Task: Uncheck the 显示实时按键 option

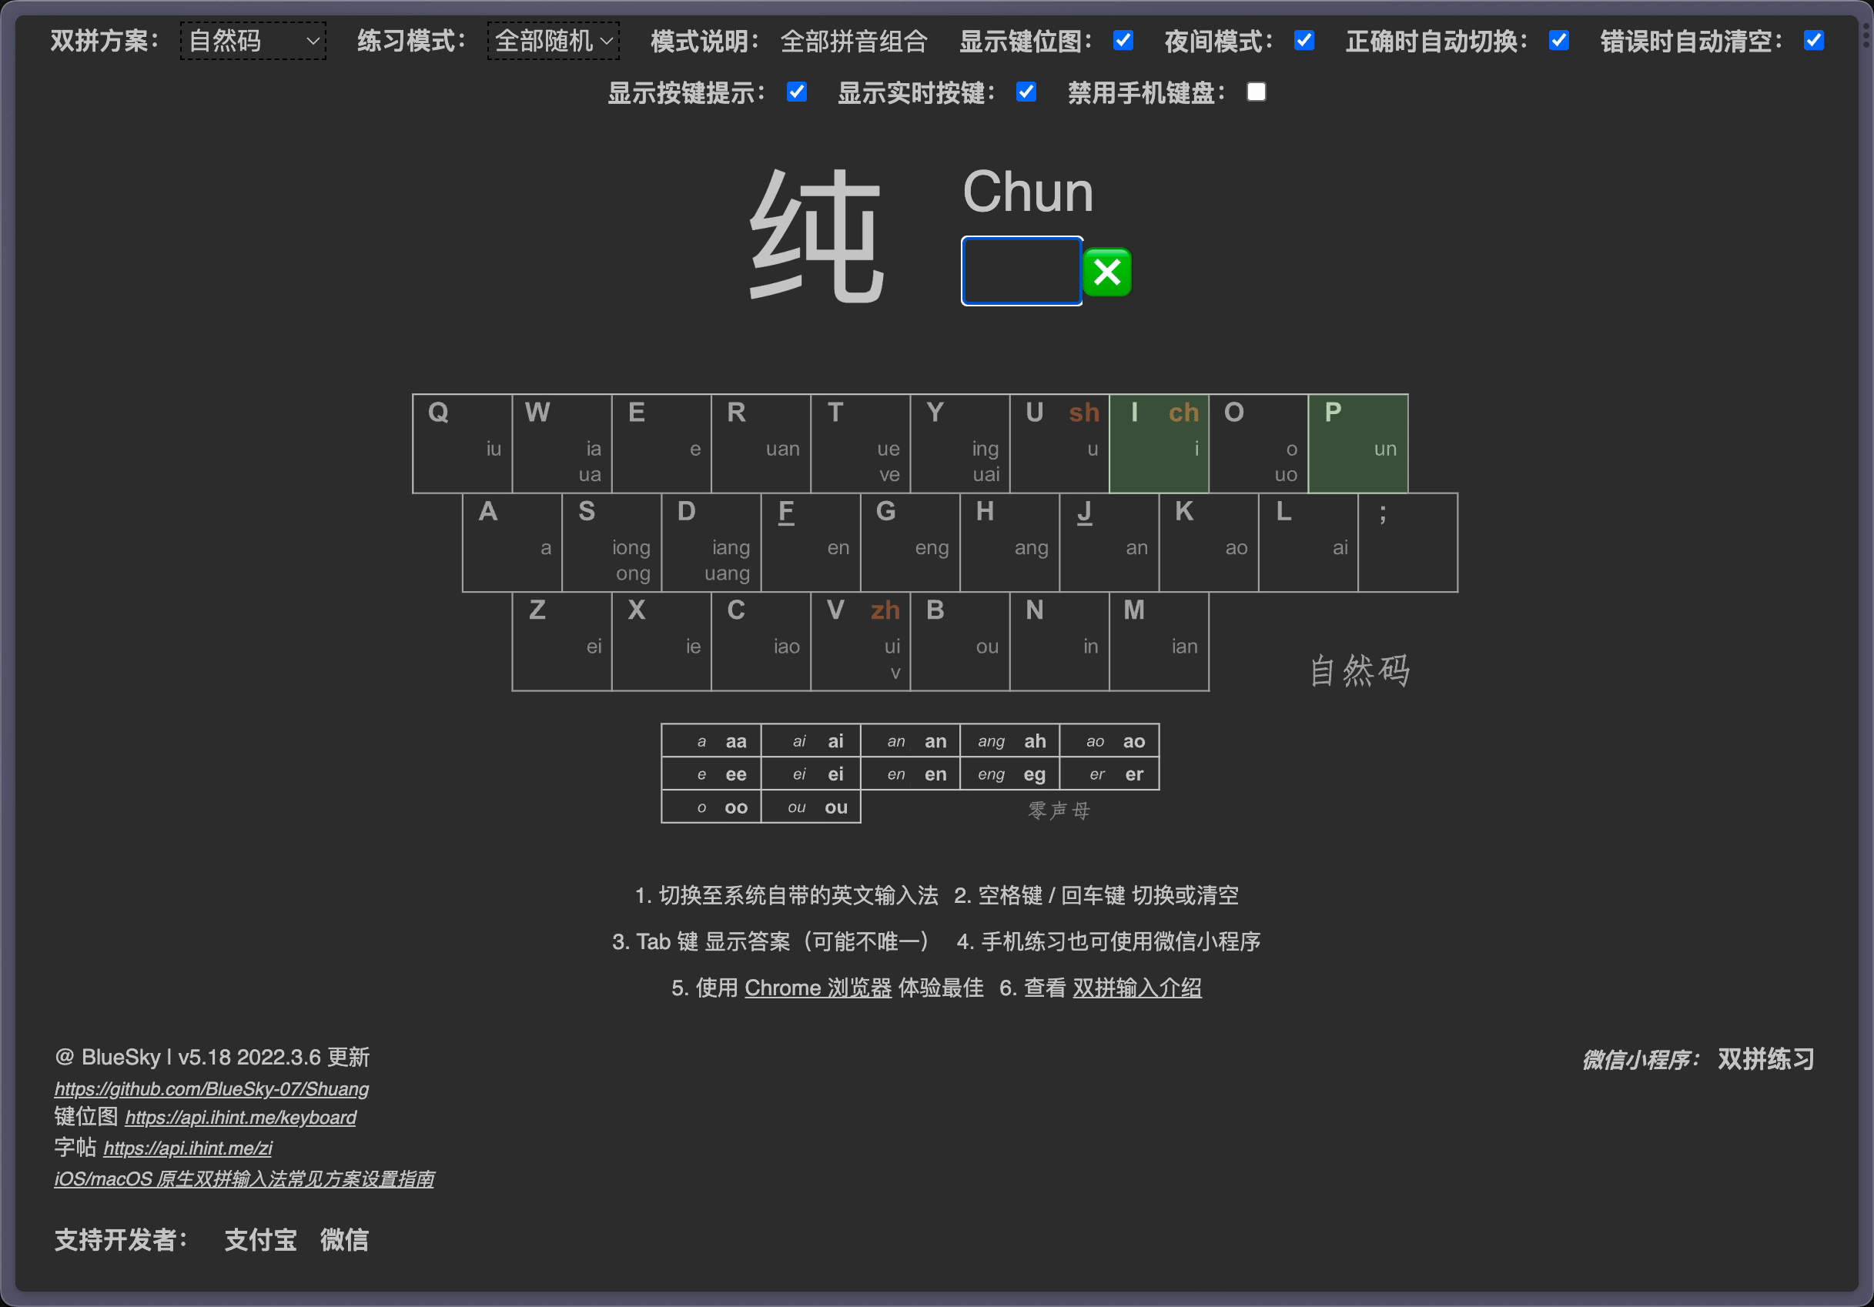Action: point(1026,92)
